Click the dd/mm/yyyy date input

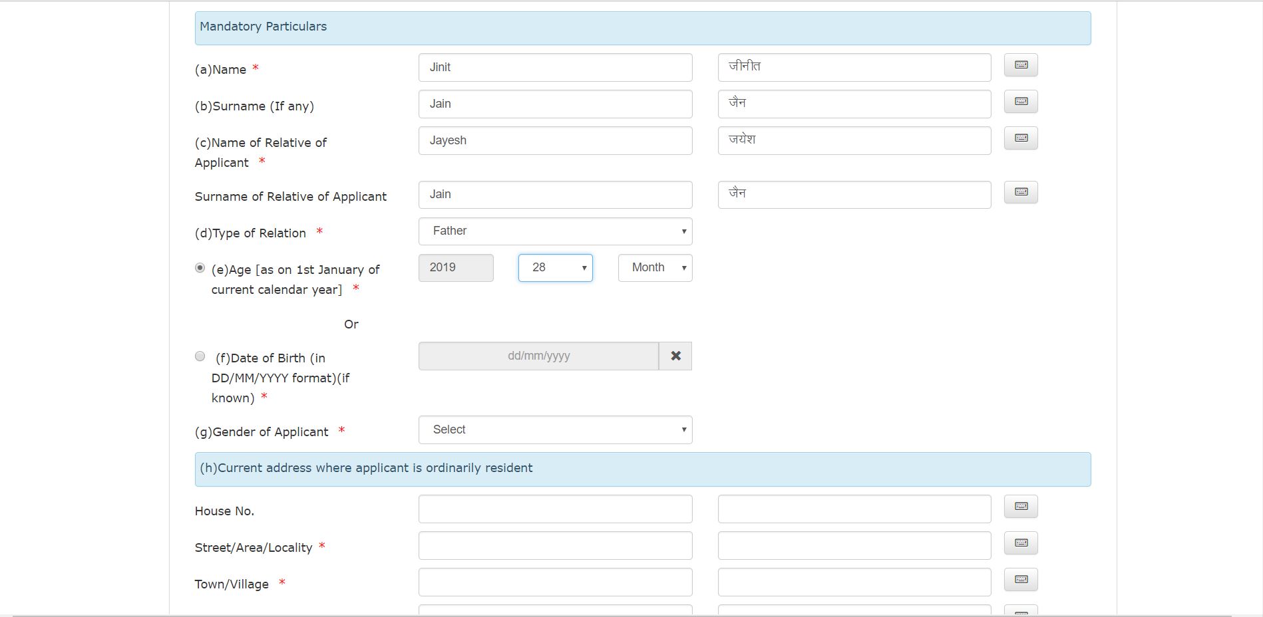538,356
